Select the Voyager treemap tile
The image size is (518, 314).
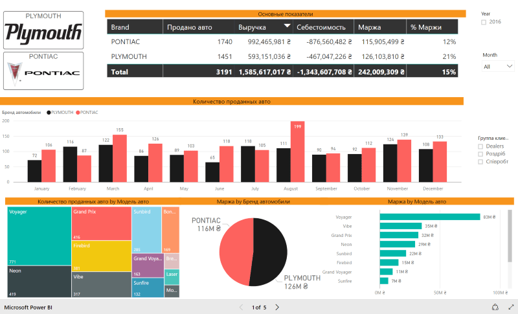coord(39,236)
